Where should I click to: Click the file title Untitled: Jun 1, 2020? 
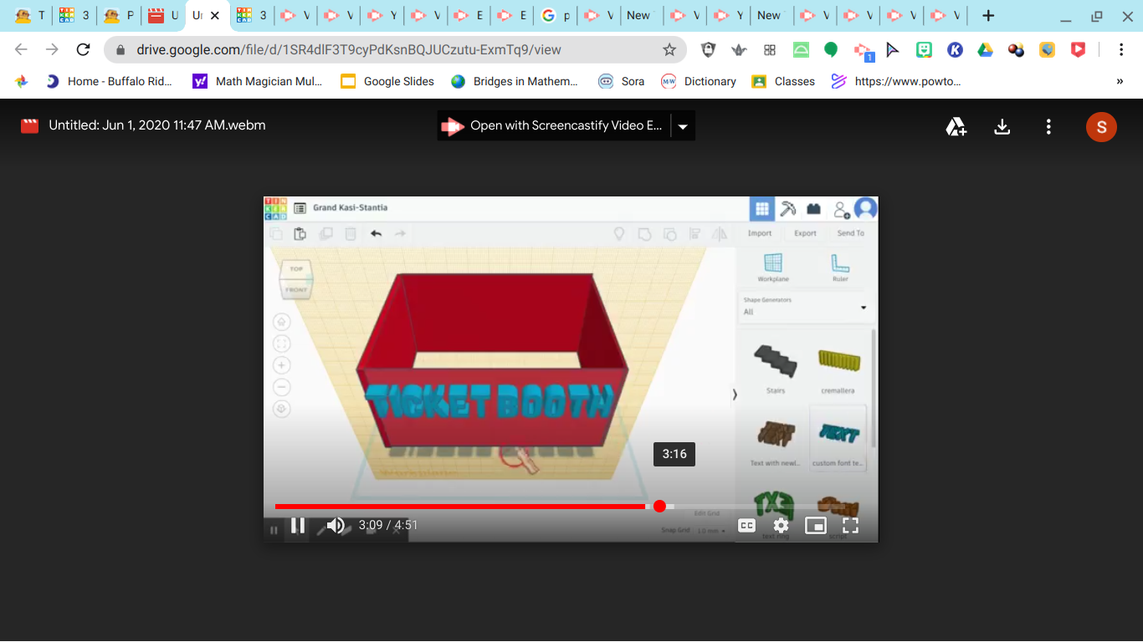pos(157,125)
